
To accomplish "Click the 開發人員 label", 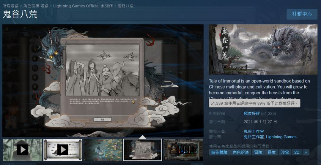I will coord(218,131).
